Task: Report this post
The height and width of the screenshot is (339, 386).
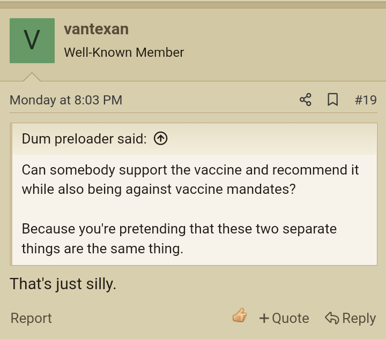Action: tap(31, 318)
